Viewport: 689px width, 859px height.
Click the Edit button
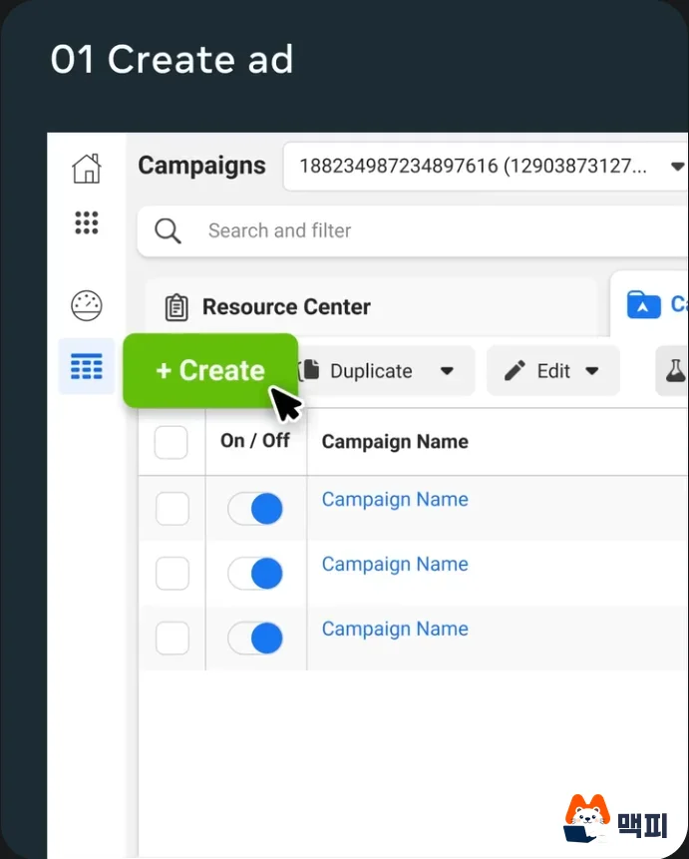point(553,371)
